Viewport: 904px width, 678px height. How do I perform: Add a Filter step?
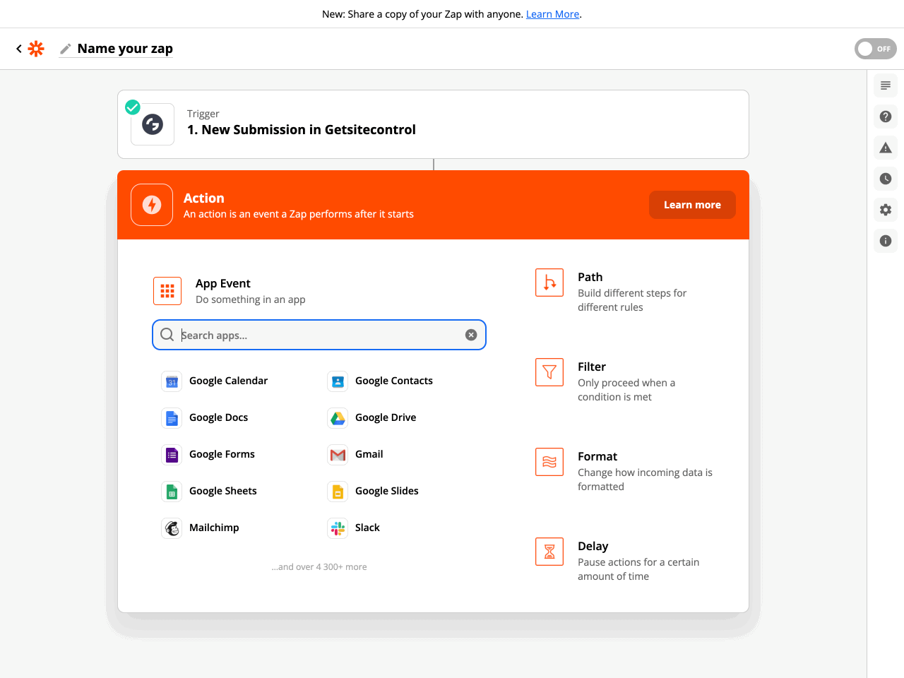[591, 367]
